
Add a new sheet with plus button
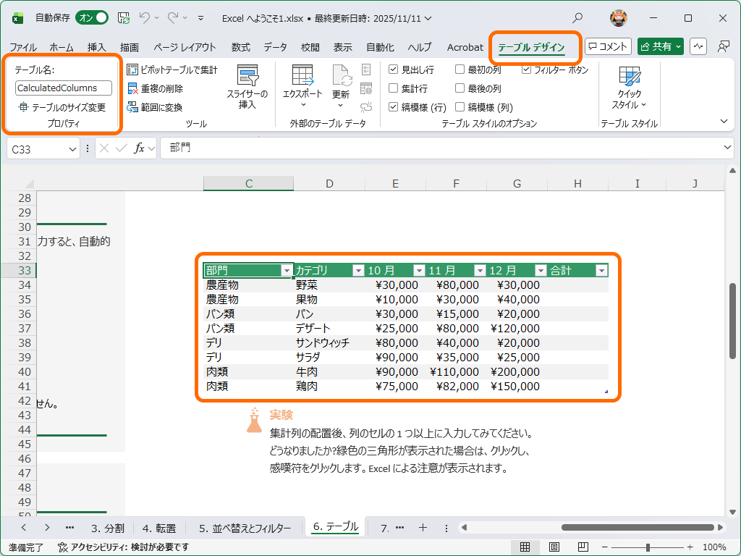tap(423, 528)
